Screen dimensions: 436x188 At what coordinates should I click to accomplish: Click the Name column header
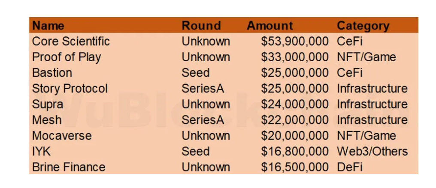[x=48, y=26]
